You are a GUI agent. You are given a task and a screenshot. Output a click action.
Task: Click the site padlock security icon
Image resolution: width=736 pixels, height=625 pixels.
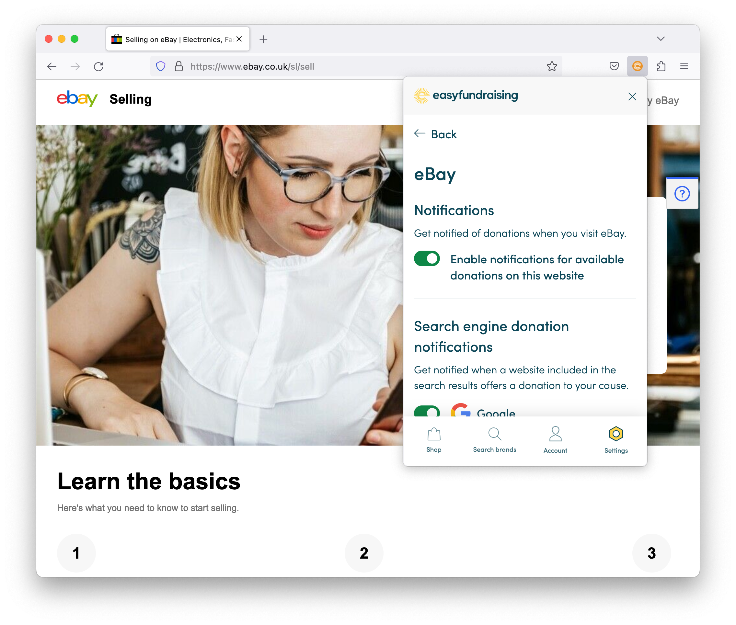[x=178, y=66]
